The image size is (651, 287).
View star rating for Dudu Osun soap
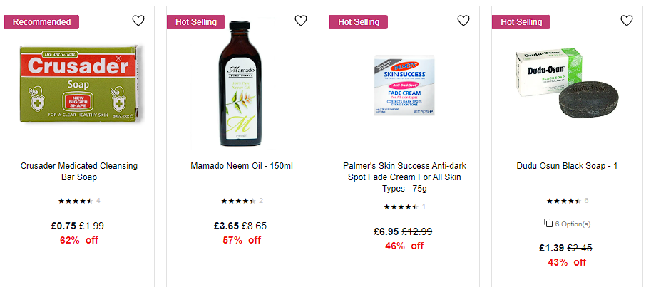567,201
